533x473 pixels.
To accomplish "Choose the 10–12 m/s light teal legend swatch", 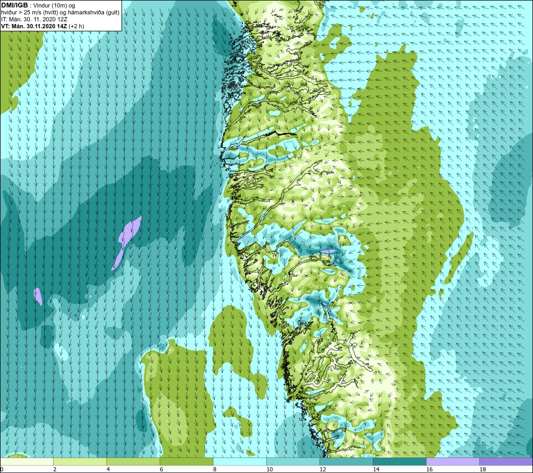I will pyautogui.click(x=293, y=461).
